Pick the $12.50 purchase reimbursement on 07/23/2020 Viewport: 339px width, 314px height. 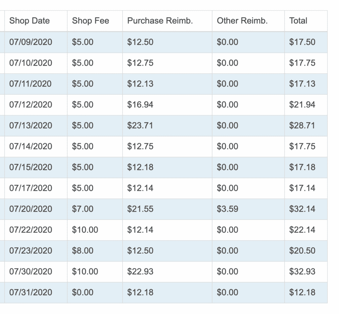(x=140, y=251)
